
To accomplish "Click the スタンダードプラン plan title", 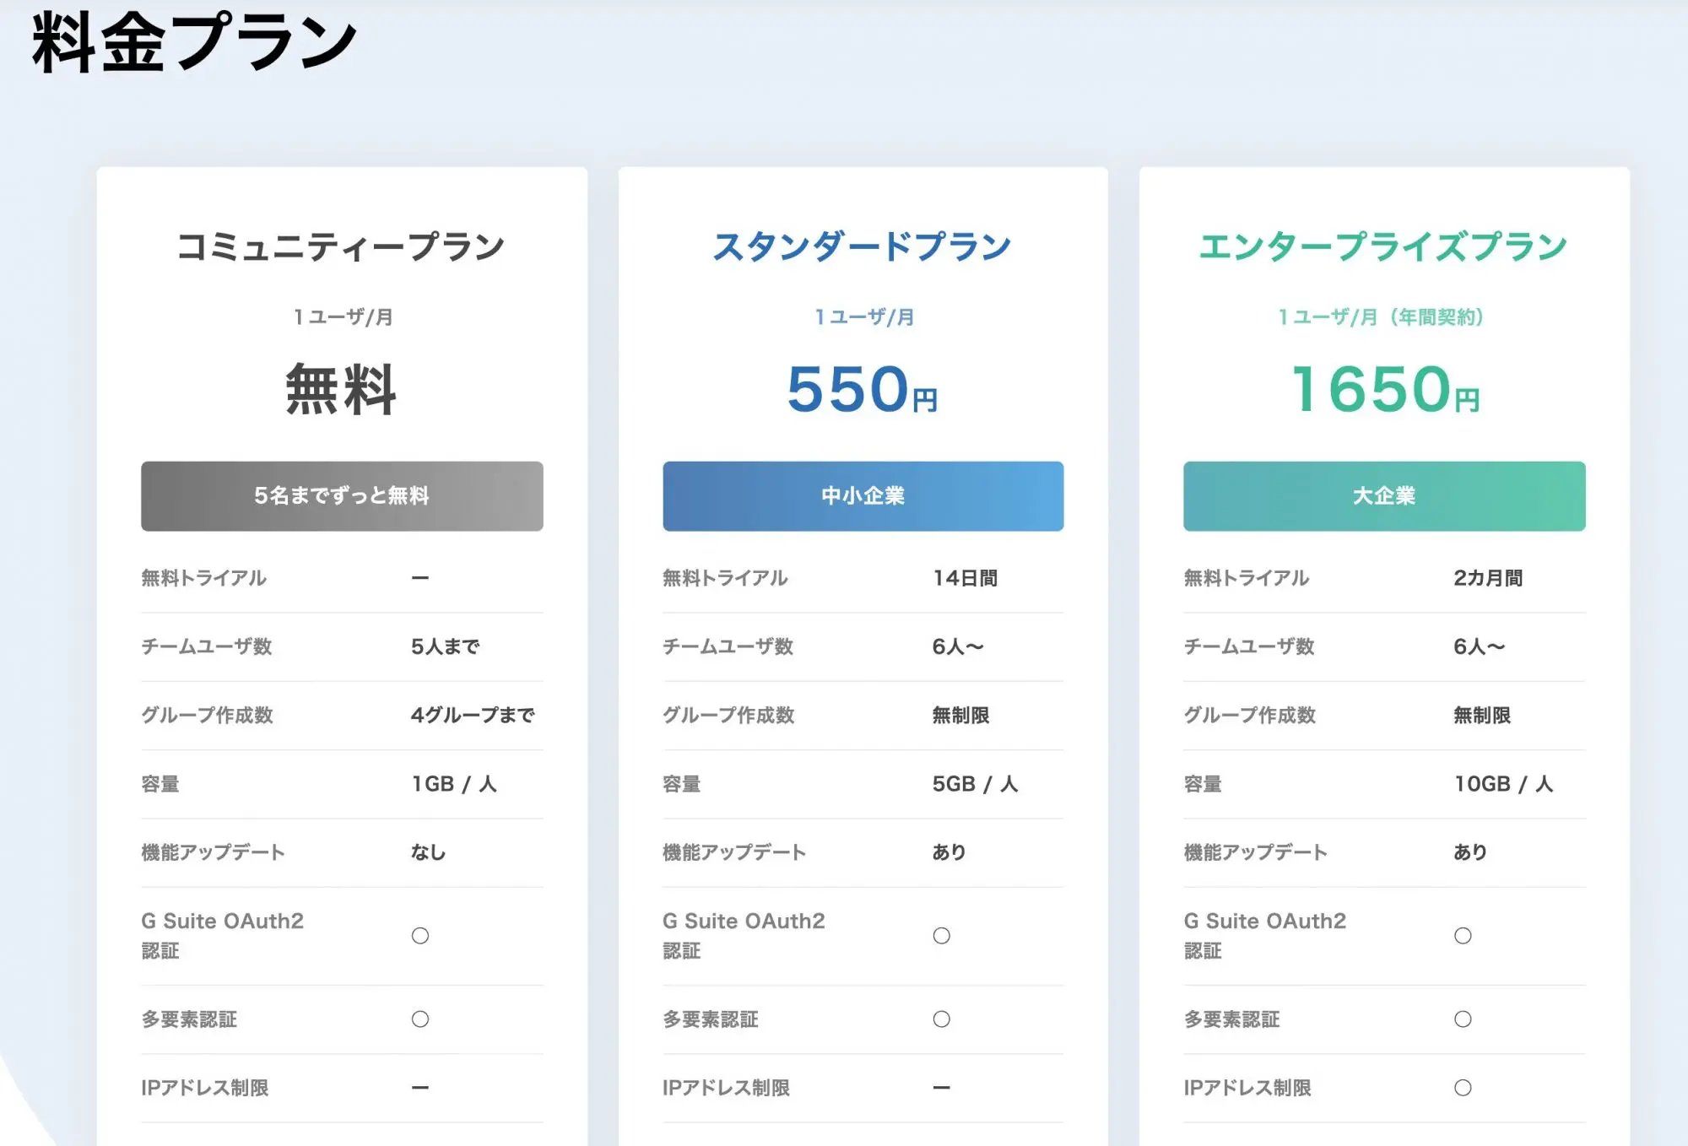I will tap(863, 246).
